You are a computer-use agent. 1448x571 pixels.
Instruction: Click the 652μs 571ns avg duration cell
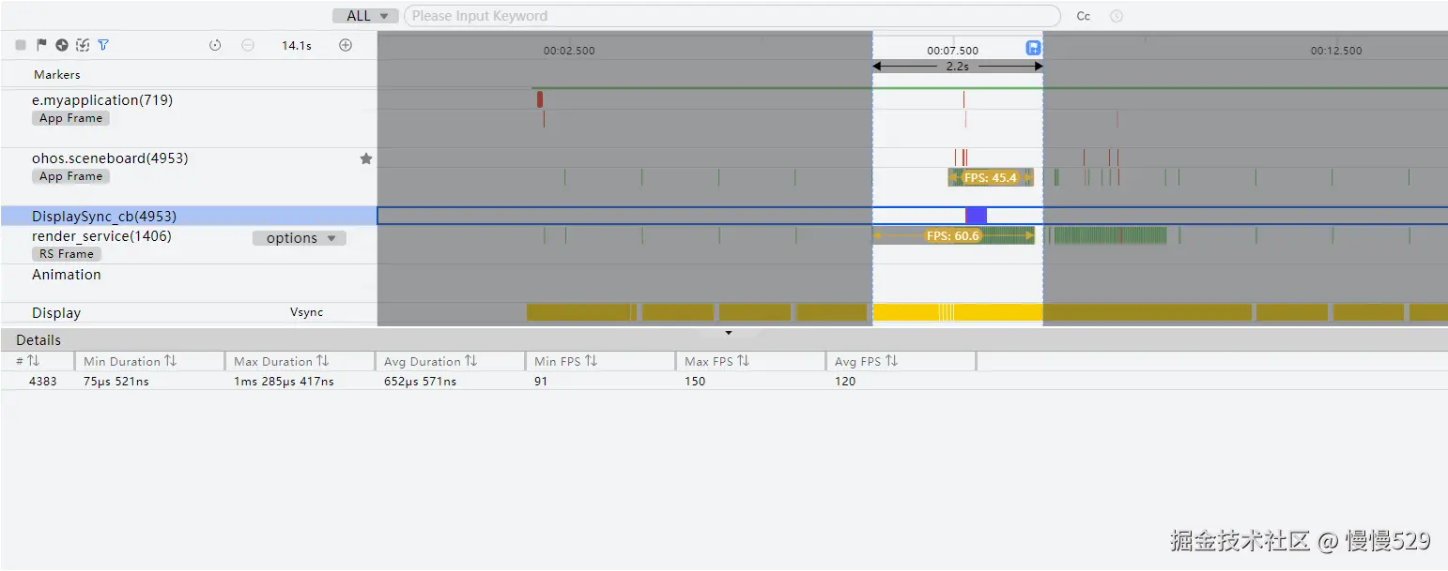pos(421,382)
